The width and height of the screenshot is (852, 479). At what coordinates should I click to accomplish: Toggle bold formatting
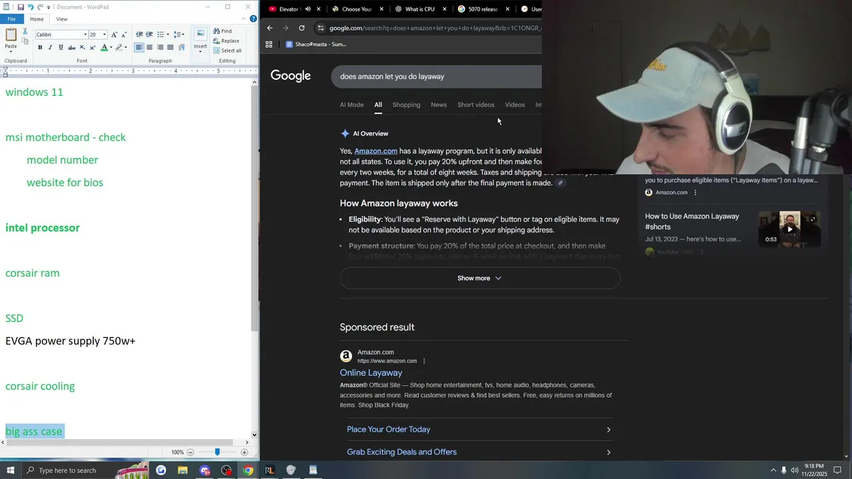click(40, 47)
